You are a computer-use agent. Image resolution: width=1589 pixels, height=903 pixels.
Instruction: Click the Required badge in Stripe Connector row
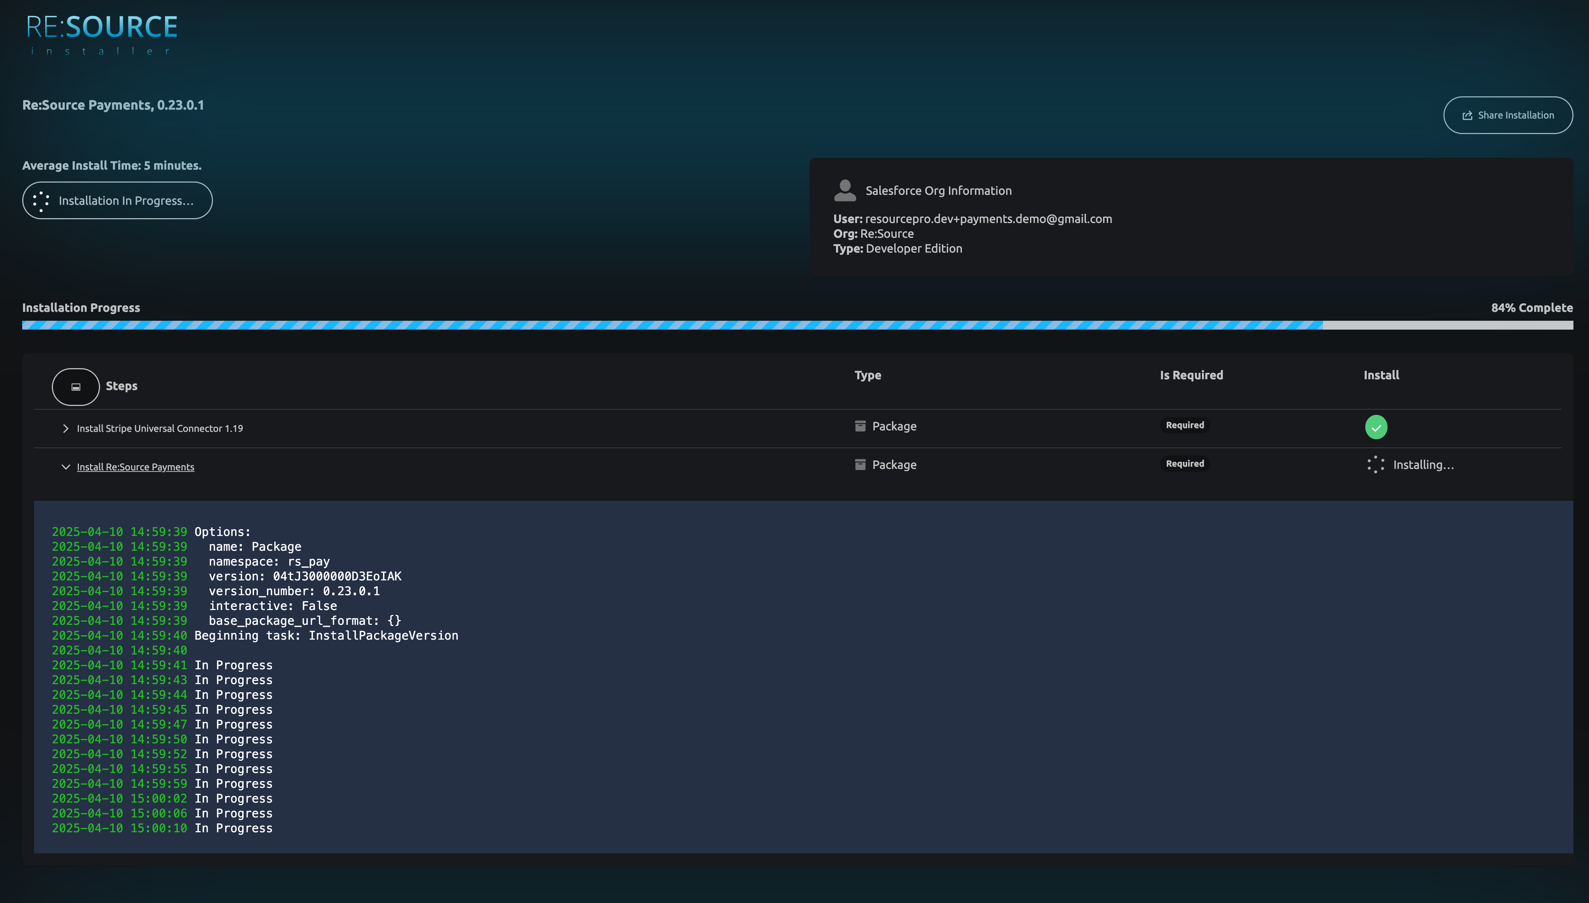1185,426
